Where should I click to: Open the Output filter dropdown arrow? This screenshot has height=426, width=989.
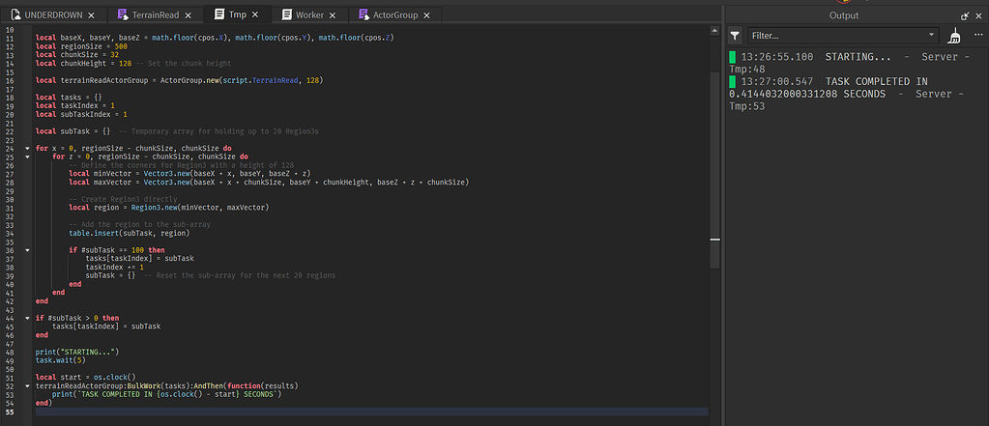click(x=932, y=35)
